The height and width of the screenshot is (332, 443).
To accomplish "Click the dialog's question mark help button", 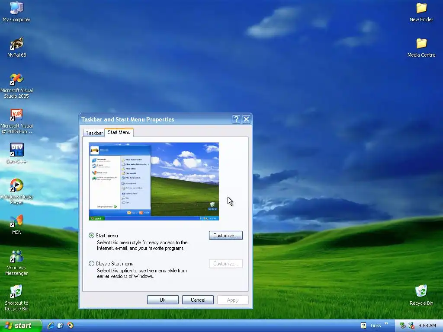I will [236, 119].
